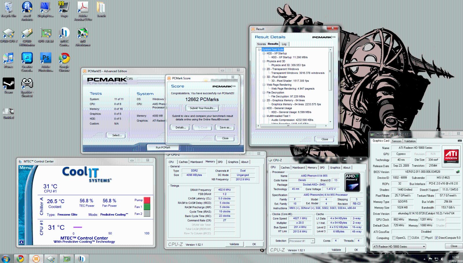Select the CPUID HWMonitor desktop icon
The width and height of the screenshot is (463, 263).
[27, 37]
